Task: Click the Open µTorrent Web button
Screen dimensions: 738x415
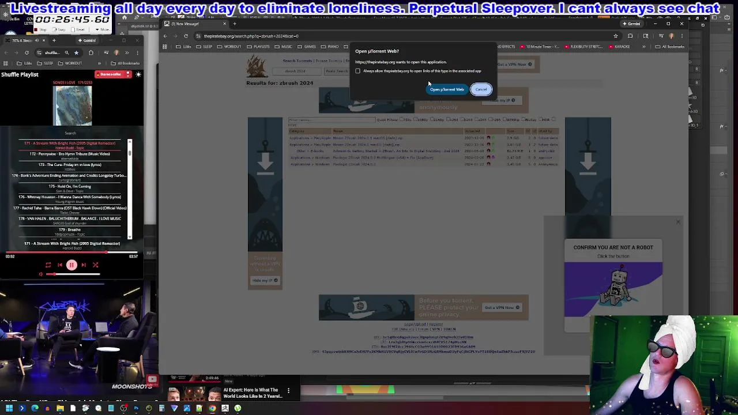Action: 447,89
